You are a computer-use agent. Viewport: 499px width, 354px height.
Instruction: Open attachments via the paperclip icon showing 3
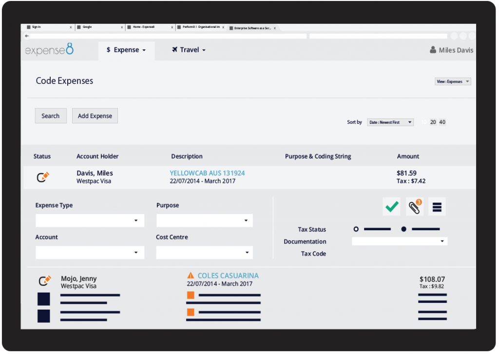coord(414,206)
